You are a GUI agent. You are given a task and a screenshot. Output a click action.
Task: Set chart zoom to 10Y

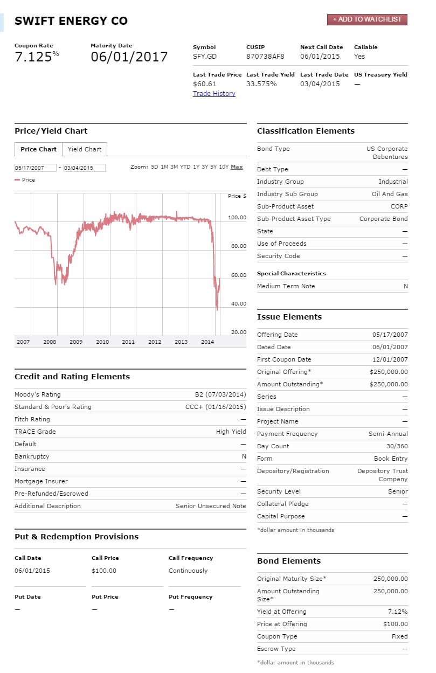coord(224,167)
